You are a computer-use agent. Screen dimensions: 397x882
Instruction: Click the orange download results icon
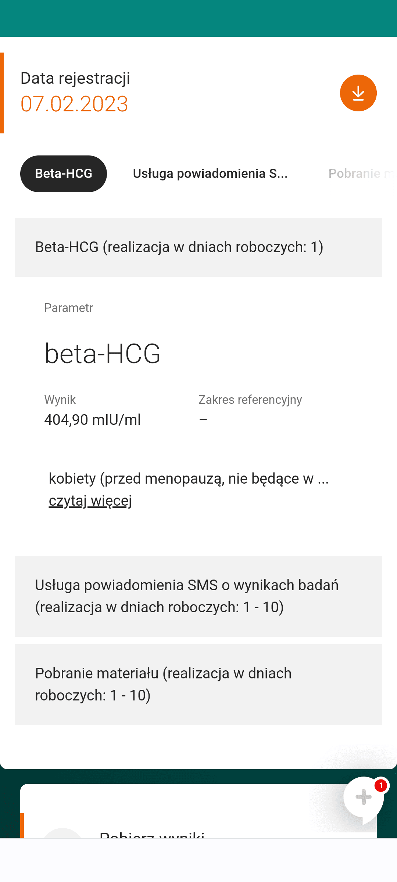coord(358,93)
